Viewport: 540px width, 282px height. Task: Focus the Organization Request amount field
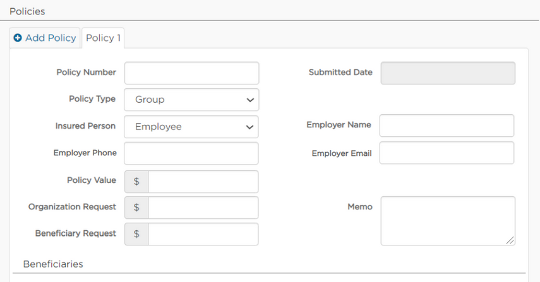[x=203, y=208]
